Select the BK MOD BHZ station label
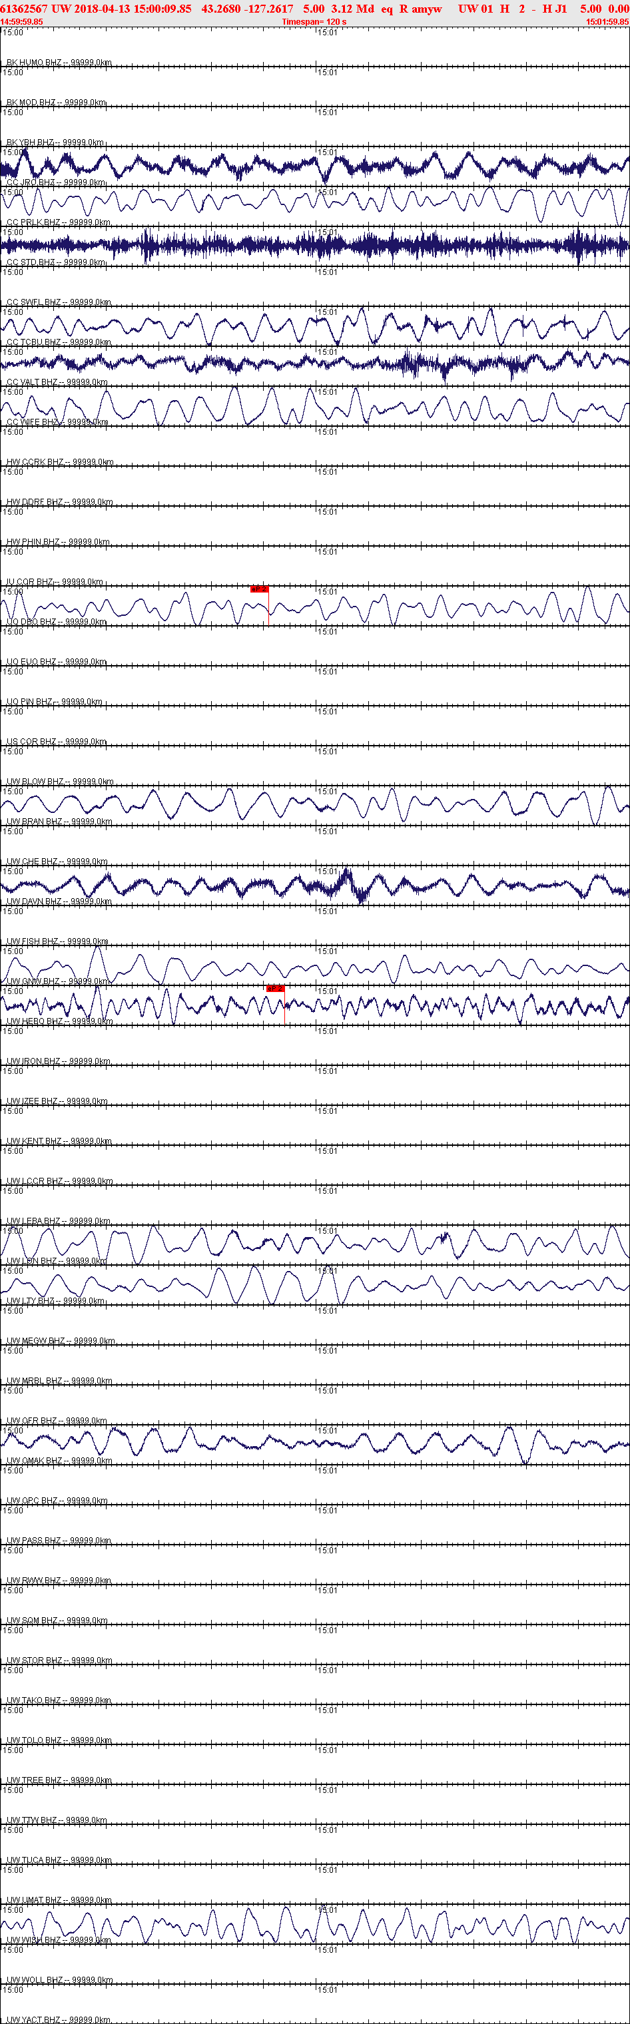Image resolution: width=630 pixels, height=2024 pixels. click(56, 103)
